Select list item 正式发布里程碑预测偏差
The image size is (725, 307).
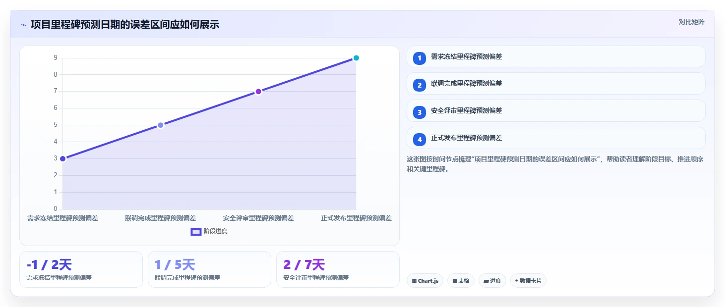click(556, 138)
